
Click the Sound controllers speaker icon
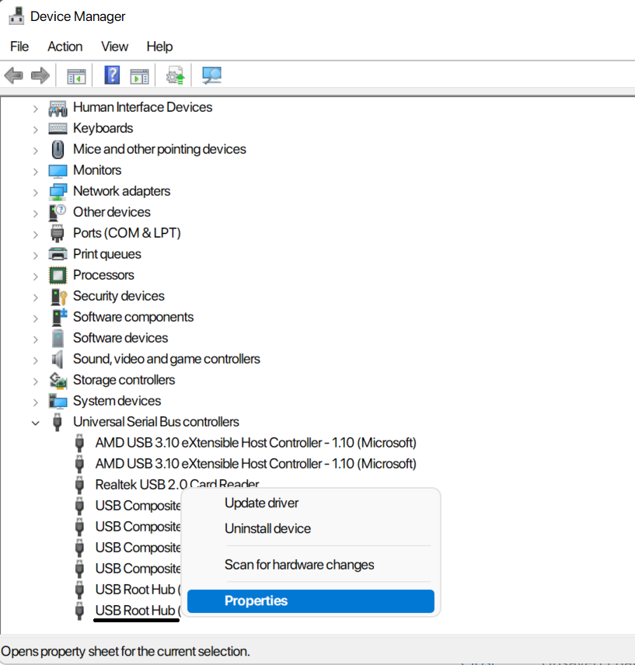58,359
